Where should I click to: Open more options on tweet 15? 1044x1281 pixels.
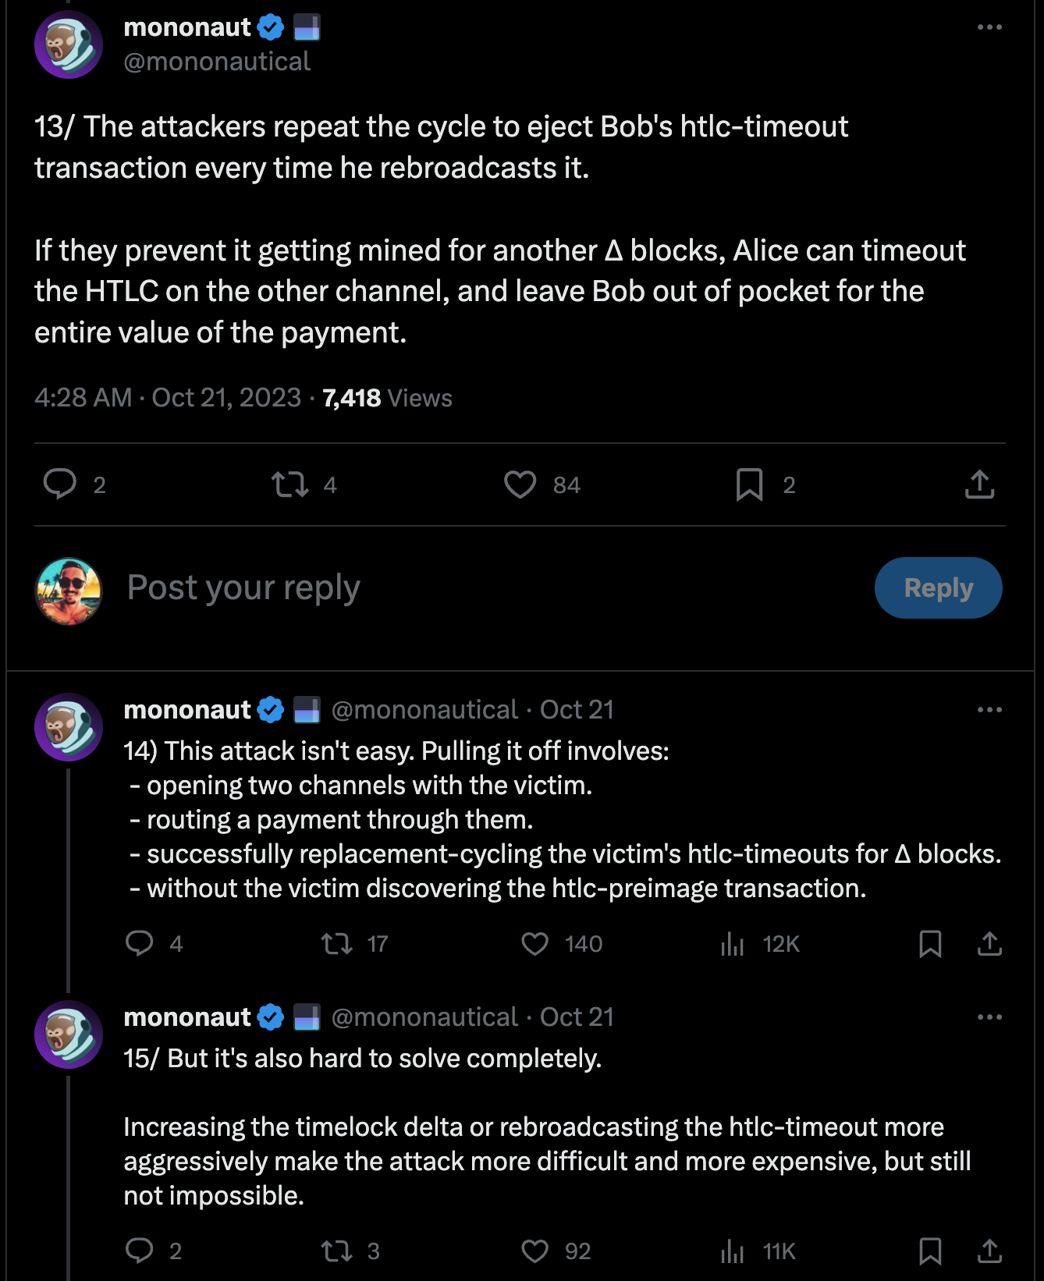(x=989, y=1017)
